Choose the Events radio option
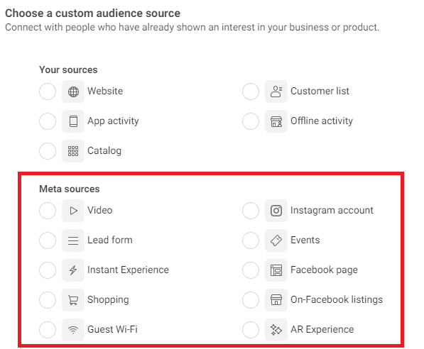424x349 pixels. tap(251, 240)
